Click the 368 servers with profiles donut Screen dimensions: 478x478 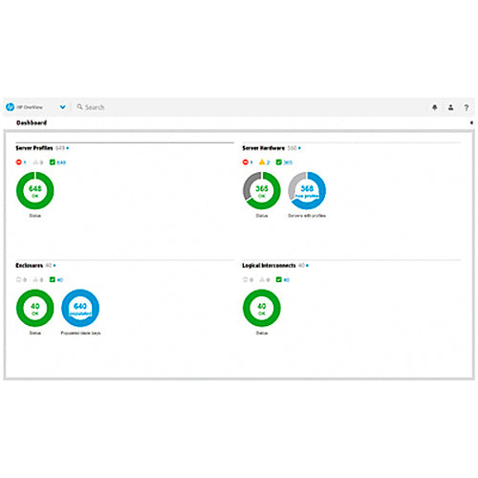(307, 190)
